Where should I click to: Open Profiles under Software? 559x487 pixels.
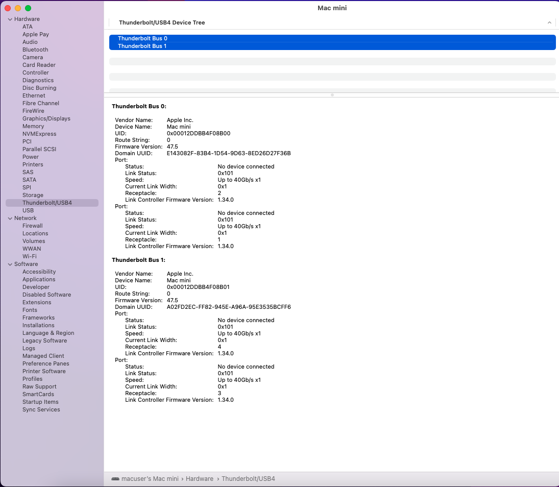tap(33, 379)
